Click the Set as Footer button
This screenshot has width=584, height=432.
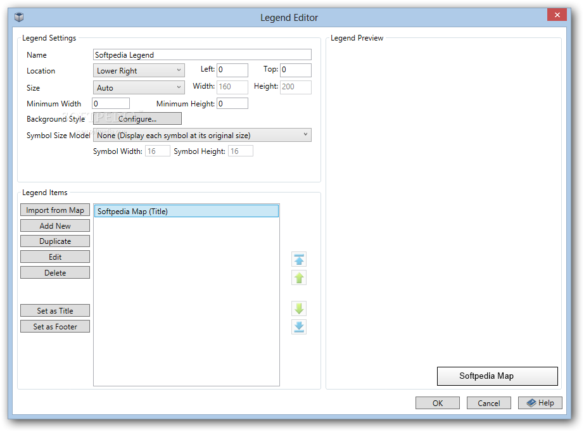click(x=55, y=326)
